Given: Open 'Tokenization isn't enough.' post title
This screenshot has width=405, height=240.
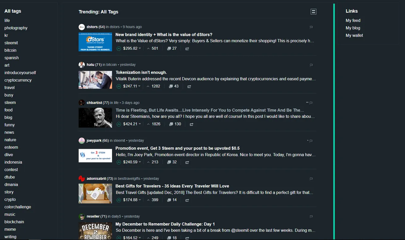Looking at the screenshot, I should 141,73.
